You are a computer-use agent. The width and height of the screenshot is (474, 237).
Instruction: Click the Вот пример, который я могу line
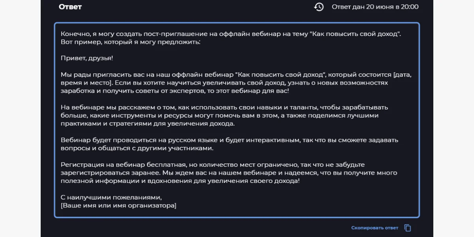click(x=130, y=41)
